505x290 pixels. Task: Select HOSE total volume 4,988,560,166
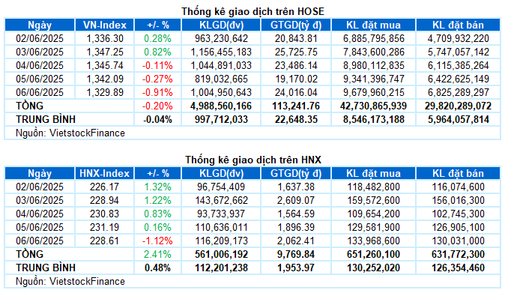click(x=221, y=106)
